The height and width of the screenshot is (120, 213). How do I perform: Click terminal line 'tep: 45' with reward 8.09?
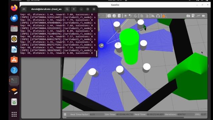tap(57, 31)
